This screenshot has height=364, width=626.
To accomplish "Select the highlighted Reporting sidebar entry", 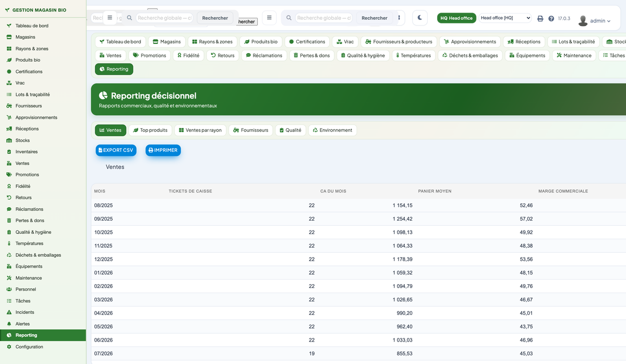I will (x=43, y=335).
